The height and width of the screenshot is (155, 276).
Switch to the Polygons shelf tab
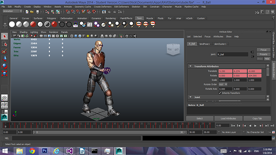pos(51,18)
